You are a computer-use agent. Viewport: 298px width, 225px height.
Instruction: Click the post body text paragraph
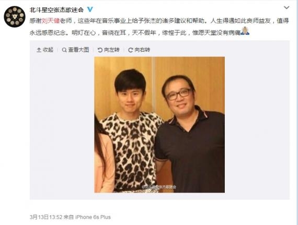pyautogui.click(x=159, y=27)
